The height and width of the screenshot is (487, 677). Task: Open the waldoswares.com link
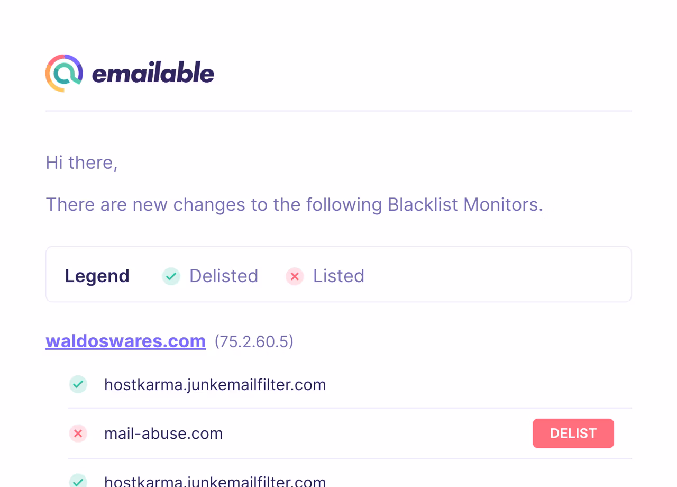pos(125,341)
